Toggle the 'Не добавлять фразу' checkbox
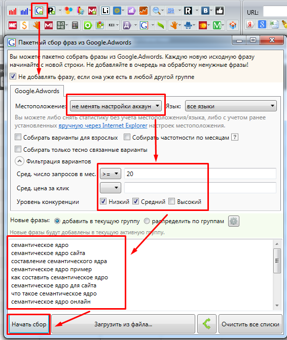Viewport: 287px width, 340px height. (x=13, y=76)
